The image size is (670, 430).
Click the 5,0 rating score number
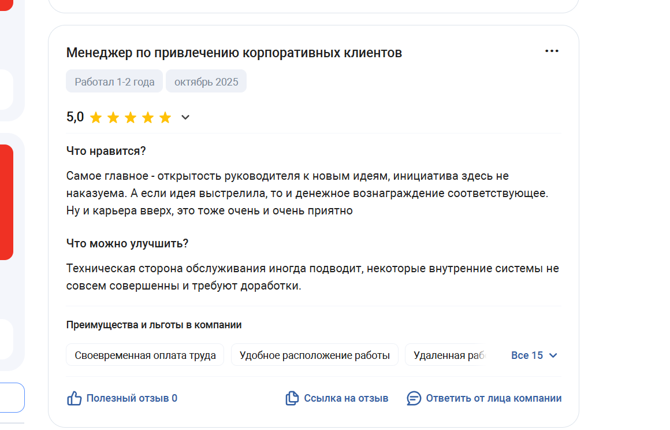tap(75, 117)
